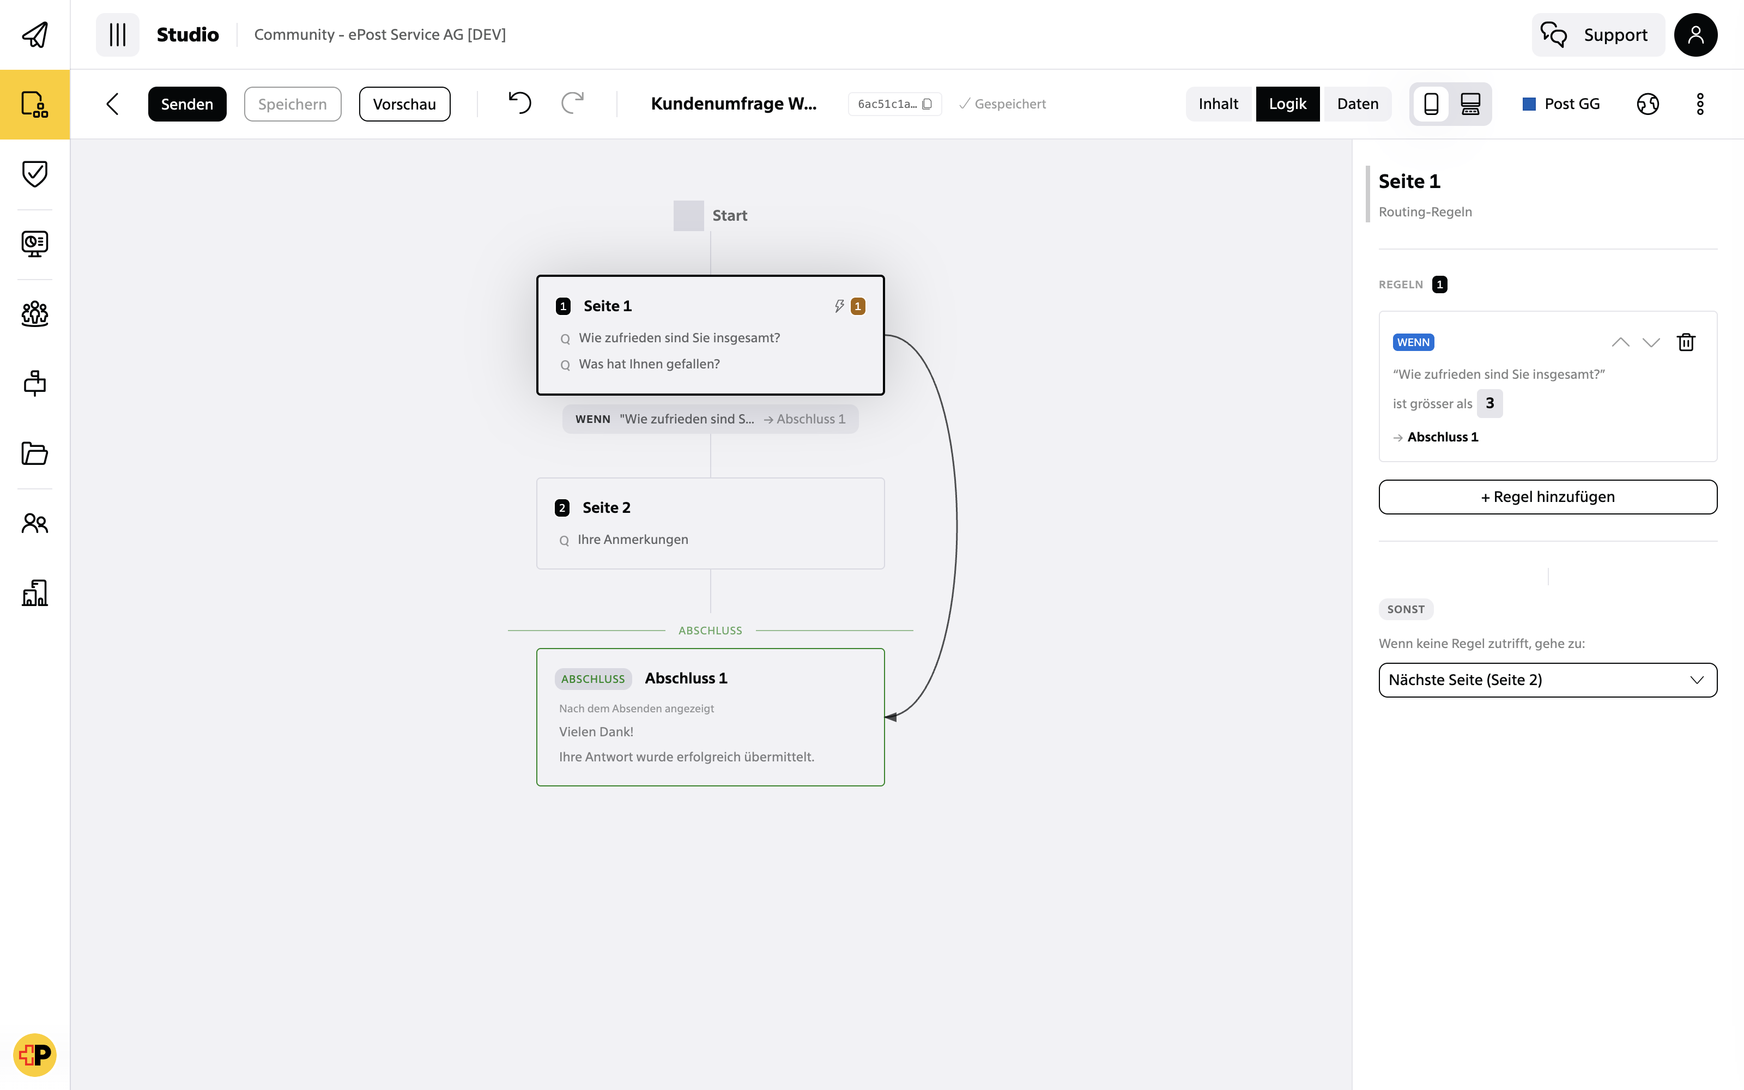Open the community group sidebar icon

34,313
